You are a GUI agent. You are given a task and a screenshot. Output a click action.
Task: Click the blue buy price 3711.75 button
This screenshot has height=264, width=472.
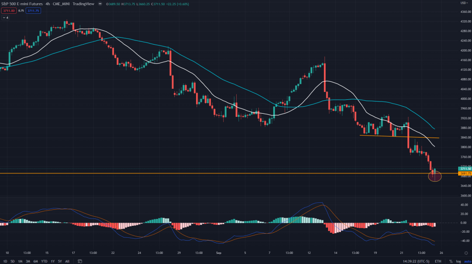34,11
